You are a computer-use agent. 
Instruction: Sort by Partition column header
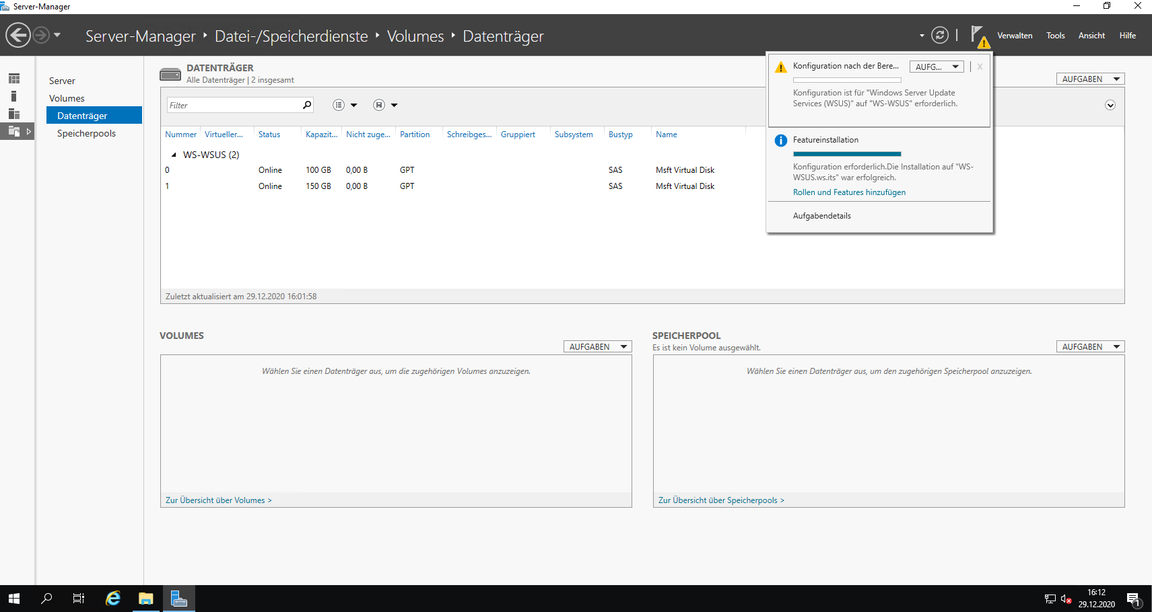pos(415,135)
